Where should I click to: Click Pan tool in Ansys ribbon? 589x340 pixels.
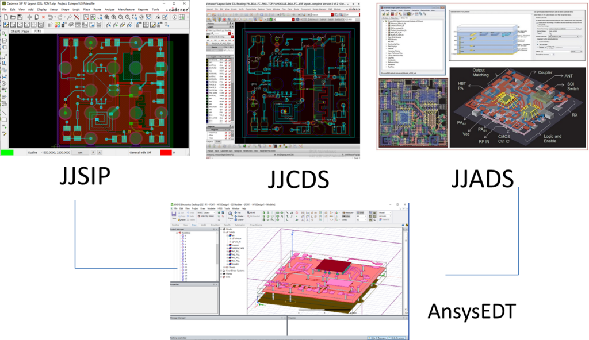[x=238, y=212]
